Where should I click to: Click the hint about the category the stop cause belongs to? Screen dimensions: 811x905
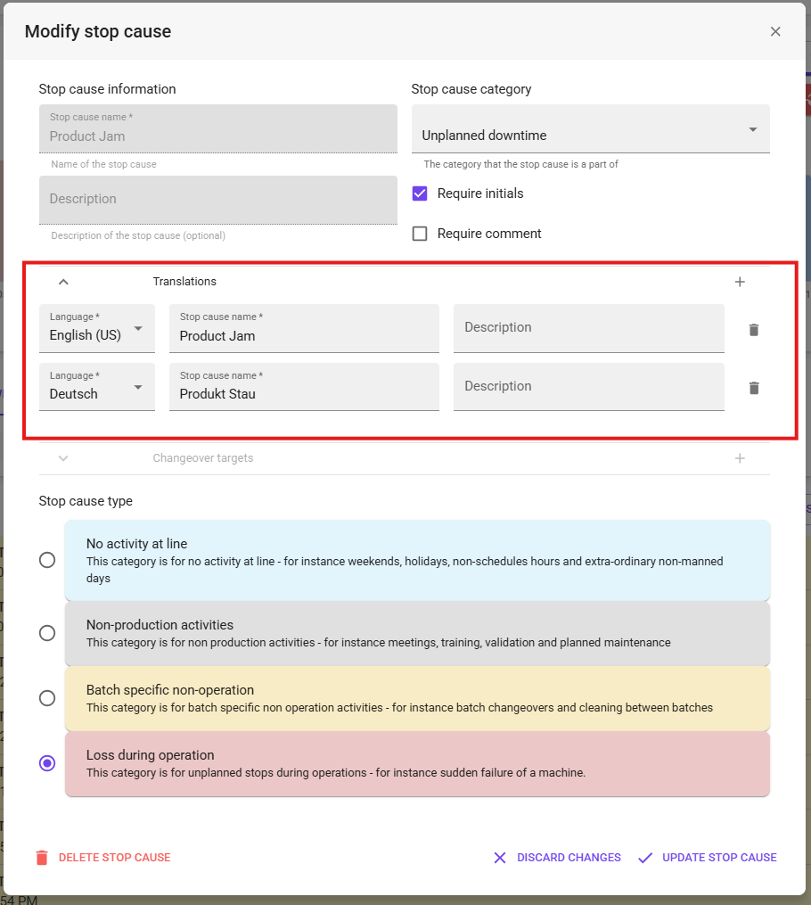[520, 164]
